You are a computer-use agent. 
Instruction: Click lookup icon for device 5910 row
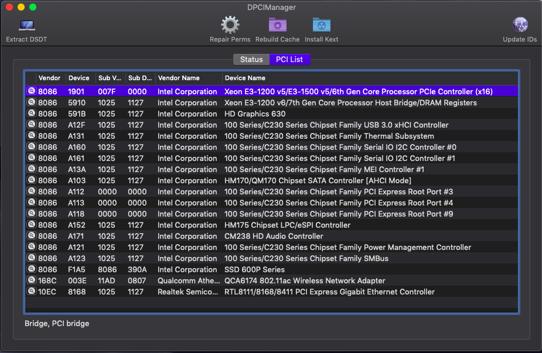point(32,102)
